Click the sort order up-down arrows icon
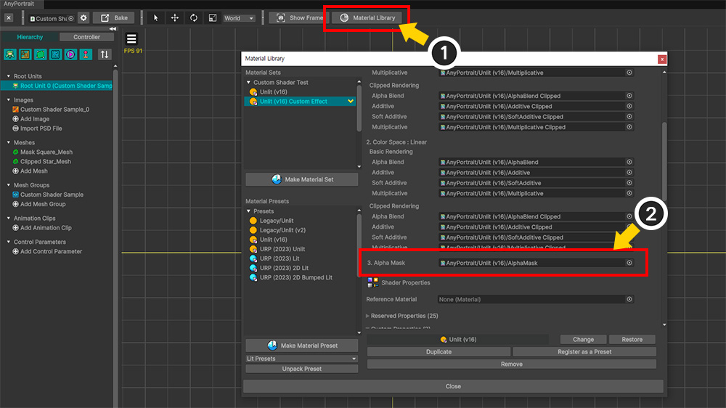The image size is (726, 408). 105,54
